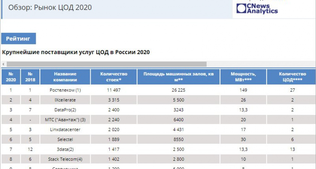316x169 pixels.
Task: Click the 2 500 area value
Action: (x=178, y=149)
